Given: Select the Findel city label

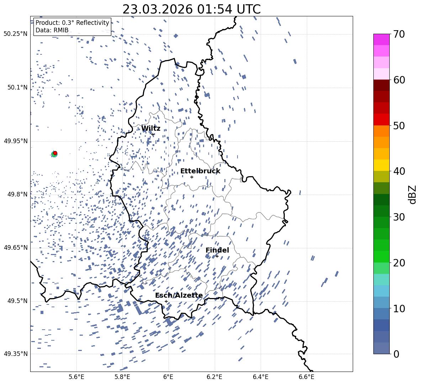Looking at the screenshot, I should tap(217, 250).
